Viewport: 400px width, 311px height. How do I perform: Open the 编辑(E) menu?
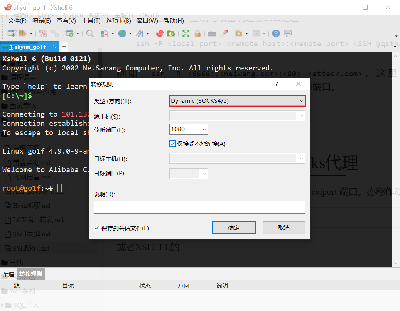point(42,21)
